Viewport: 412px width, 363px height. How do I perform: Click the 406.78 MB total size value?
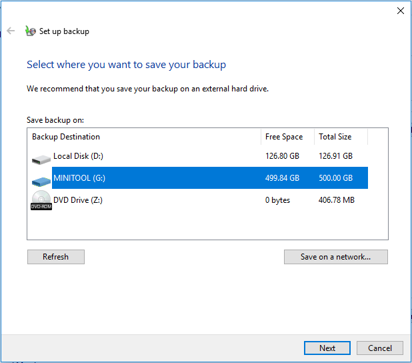(x=336, y=200)
